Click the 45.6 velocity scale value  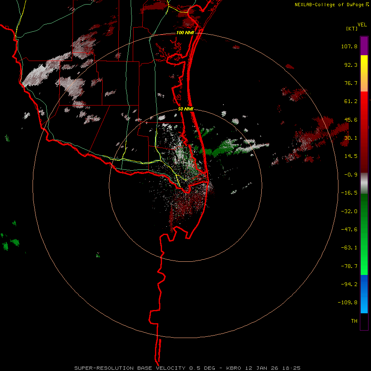pyautogui.click(x=351, y=120)
